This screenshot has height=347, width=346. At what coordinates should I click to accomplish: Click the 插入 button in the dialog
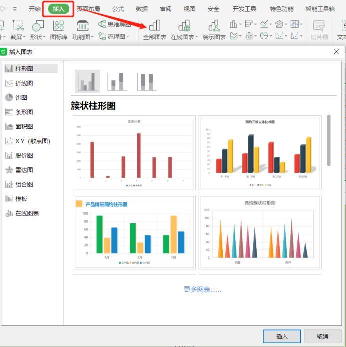(282, 336)
